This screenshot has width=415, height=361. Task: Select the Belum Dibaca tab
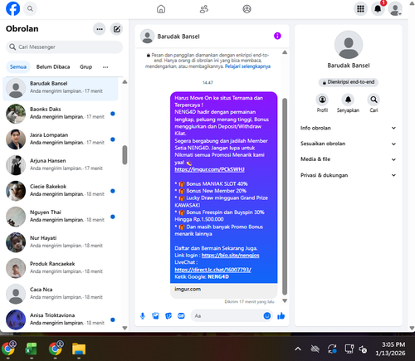coord(53,67)
